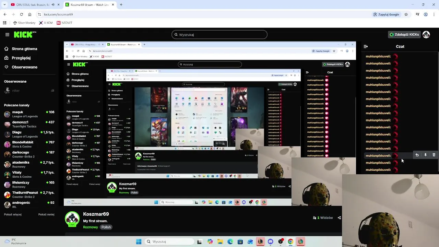Open the X-KOM bookmark
Screen dimensions: 439x247
point(46,23)
